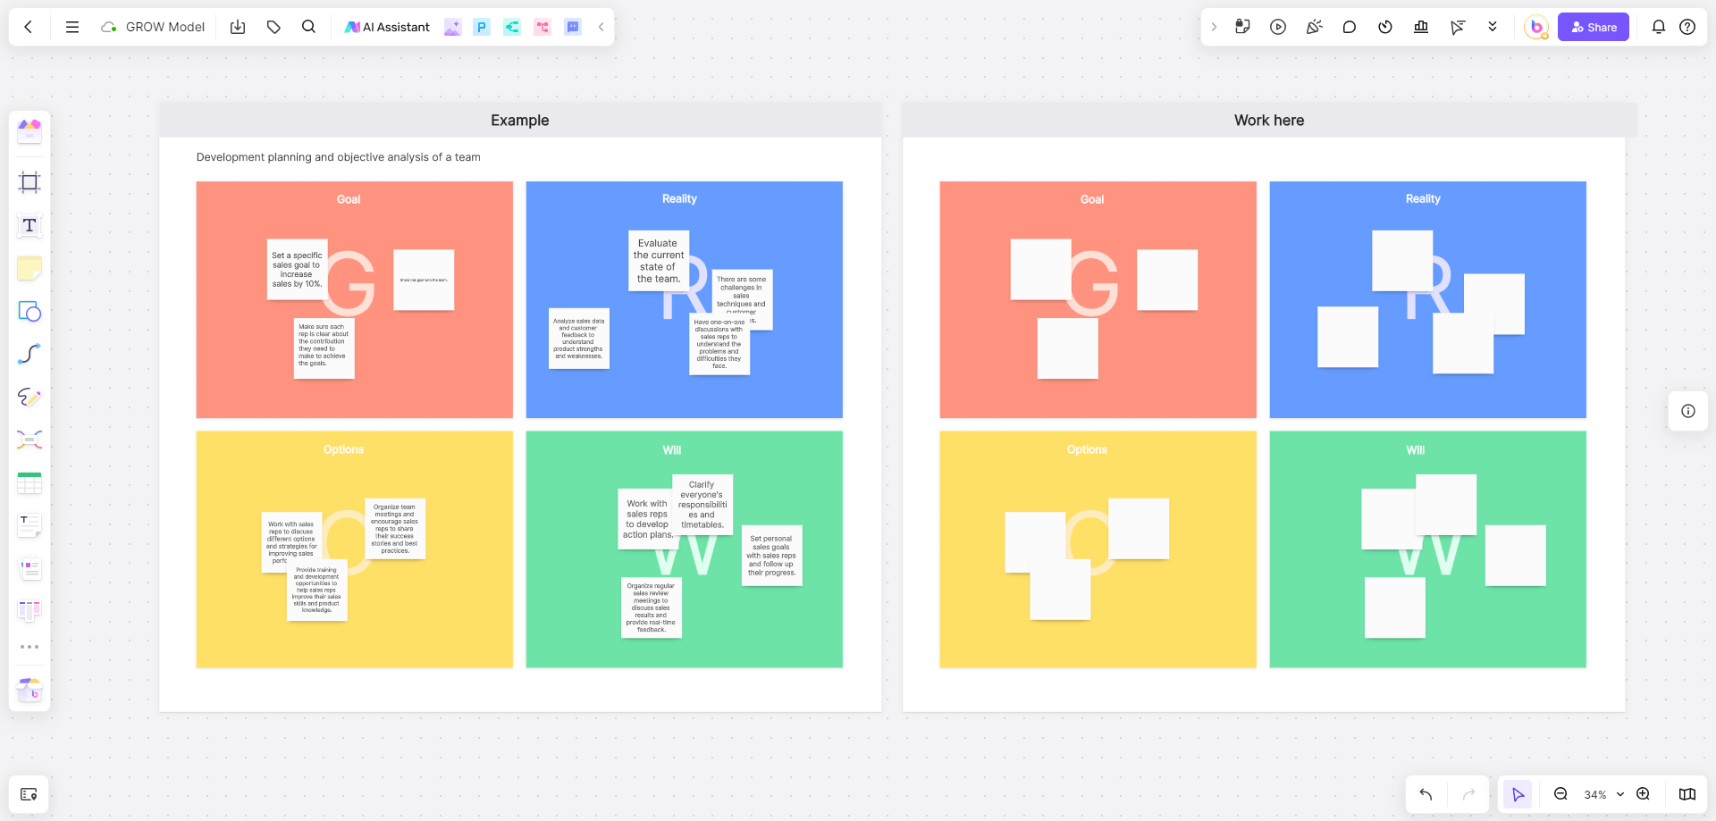Select the 'Set personal sales goals' note
The image size is (1716, 821).
772,556
